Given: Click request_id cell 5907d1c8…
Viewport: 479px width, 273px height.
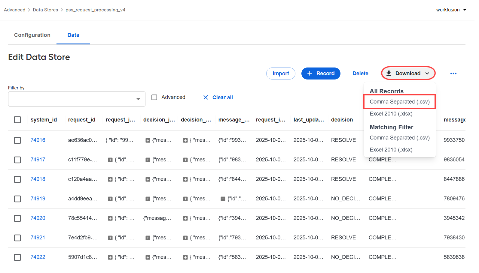Looking at the screenshot, I should 83,257.
